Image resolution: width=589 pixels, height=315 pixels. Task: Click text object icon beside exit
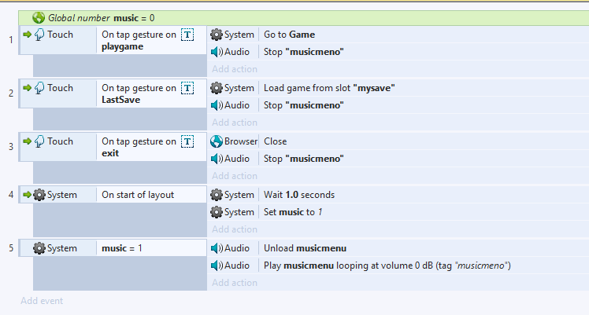tap(187, 142)
